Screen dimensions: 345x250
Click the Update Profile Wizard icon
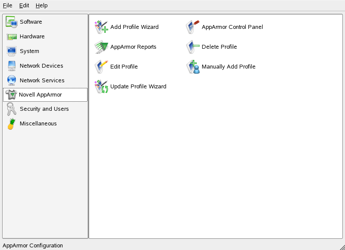click(x=101, y=86)
